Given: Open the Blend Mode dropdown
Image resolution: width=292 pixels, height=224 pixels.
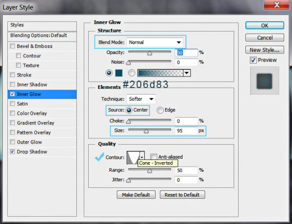Looking at the screenshot, I should click(x=156, y=42).
